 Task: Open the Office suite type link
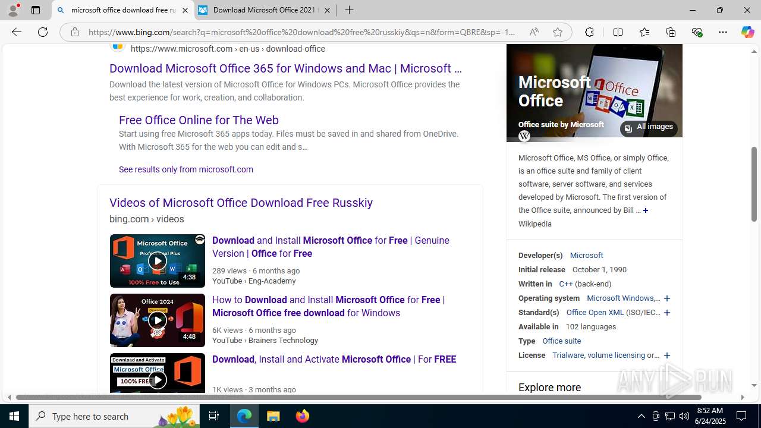point(561,341)
